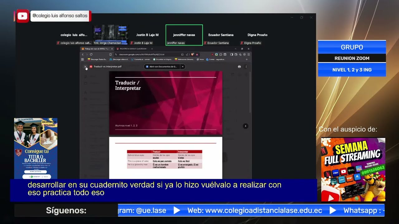Minimize the shared browser window

point(235,49)
